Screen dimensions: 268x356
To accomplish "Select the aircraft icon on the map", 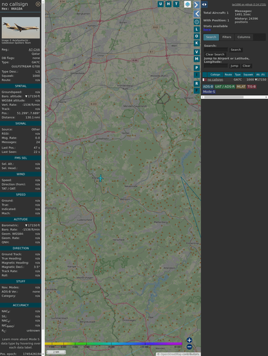I will (x=100, y=178).
